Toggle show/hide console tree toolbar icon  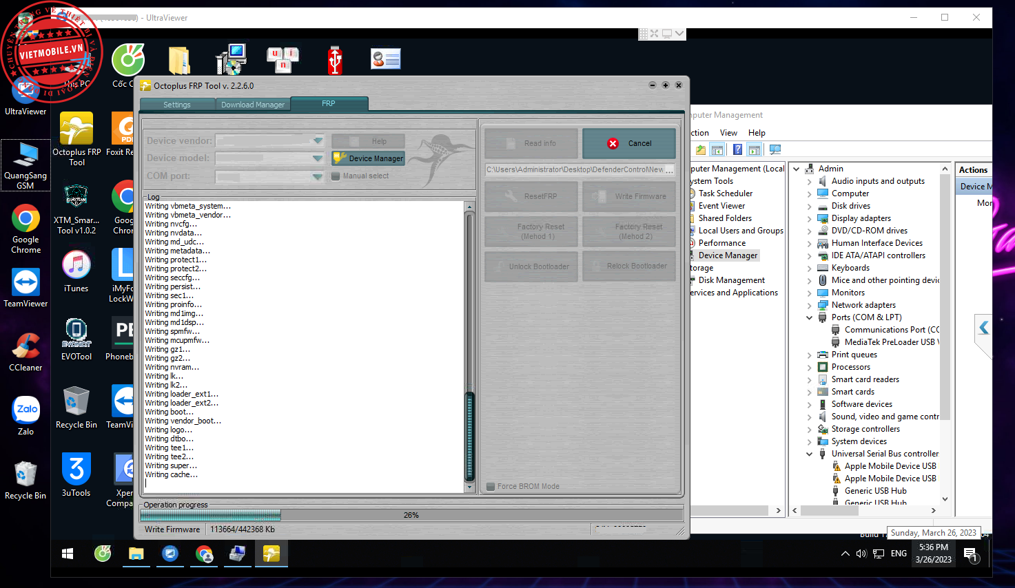(717, 150)
